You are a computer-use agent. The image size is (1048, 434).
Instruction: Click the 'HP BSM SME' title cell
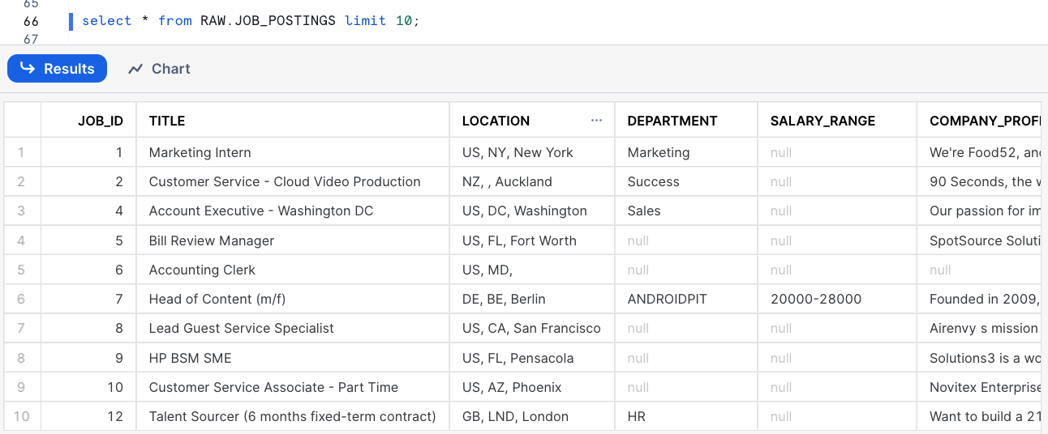(x=191, y=358)
